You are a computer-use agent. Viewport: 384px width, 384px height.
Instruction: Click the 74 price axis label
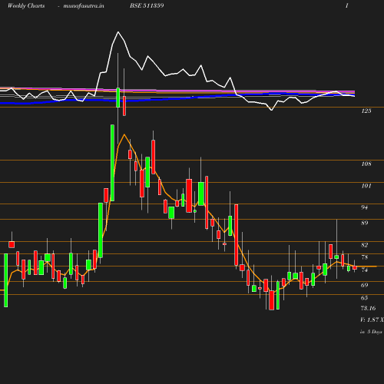pos(364,270)
